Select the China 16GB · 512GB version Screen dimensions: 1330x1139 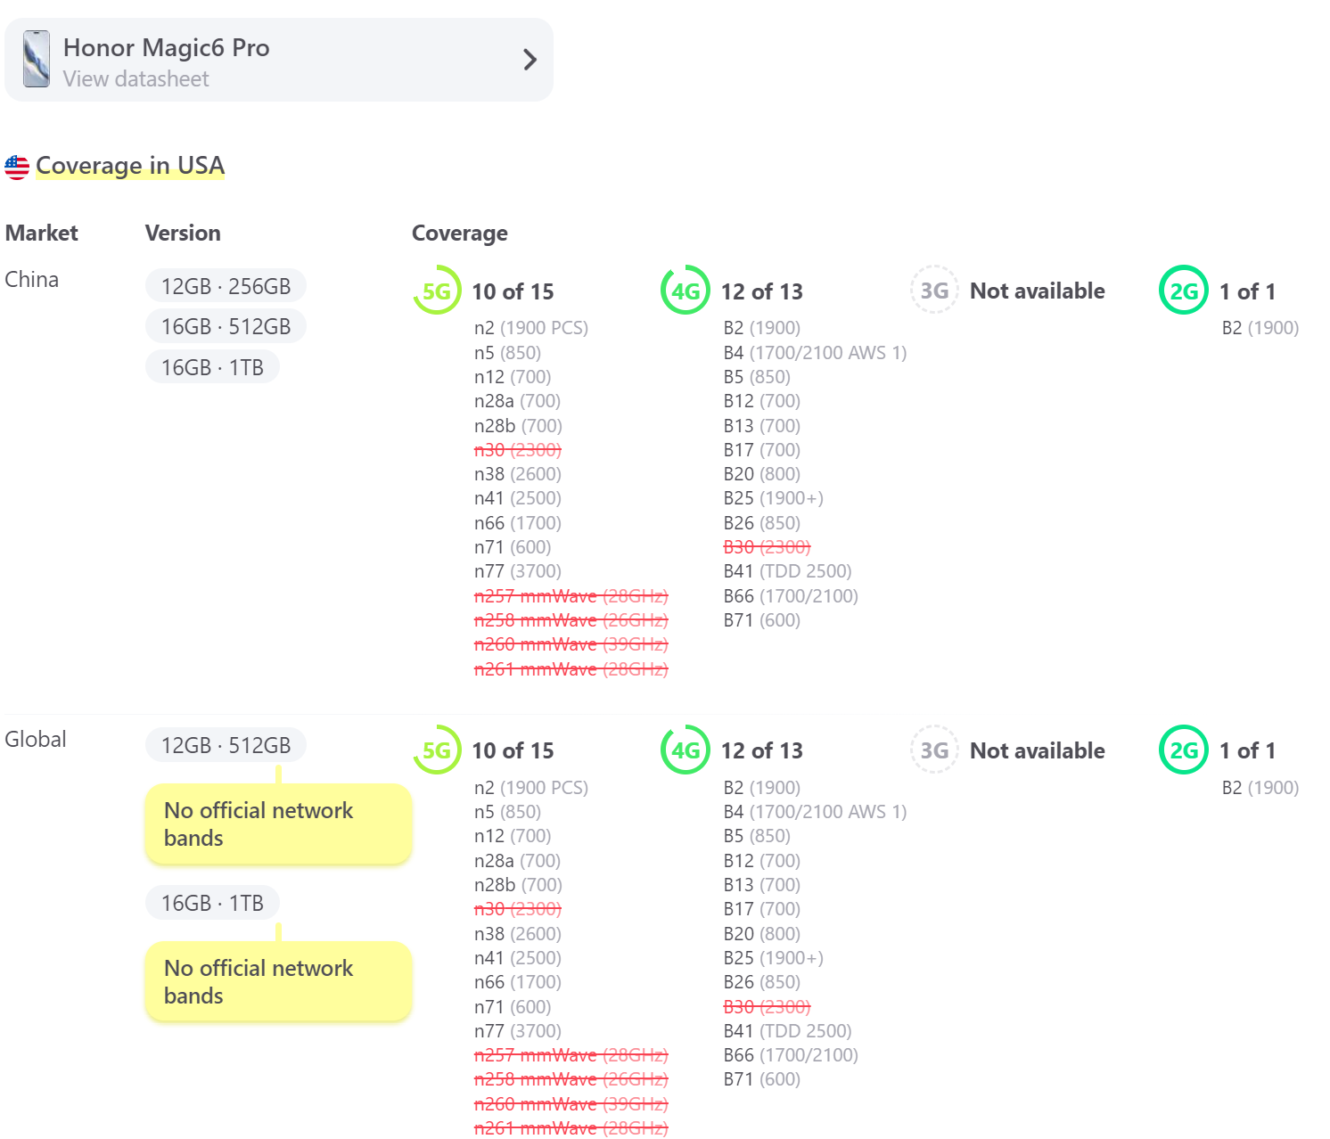(226, 327)
